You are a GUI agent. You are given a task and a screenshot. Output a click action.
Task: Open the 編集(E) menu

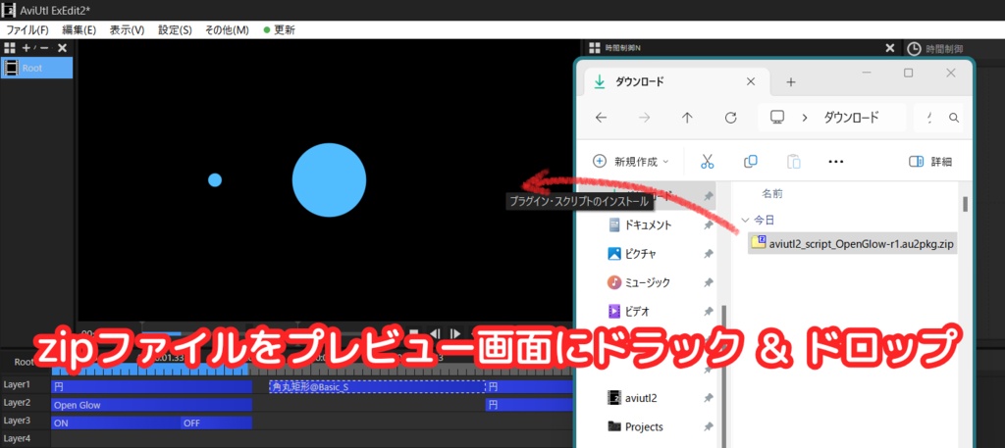(x=79, y=30)
